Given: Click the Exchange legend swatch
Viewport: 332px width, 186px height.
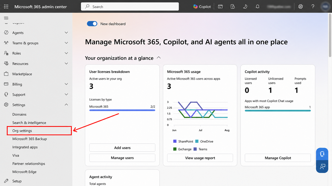Looking at the screenshot, I should point(175,149).
